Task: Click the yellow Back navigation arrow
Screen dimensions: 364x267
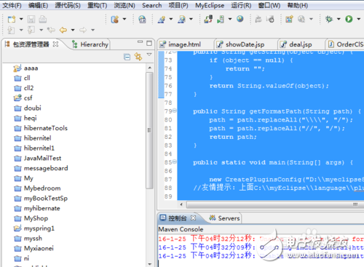Action: pos(63,30)
